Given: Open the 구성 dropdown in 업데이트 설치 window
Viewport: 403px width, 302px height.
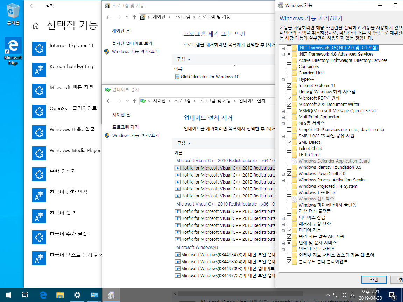Looking at the screenshot, I should 184,143.
